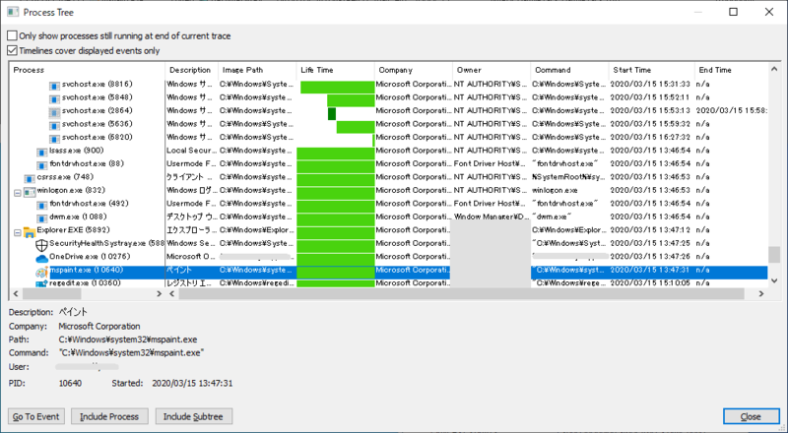This screenshot has width=788, height=433.
Task: Select the dwm.exe (1088) row
Action: (389, 216)
